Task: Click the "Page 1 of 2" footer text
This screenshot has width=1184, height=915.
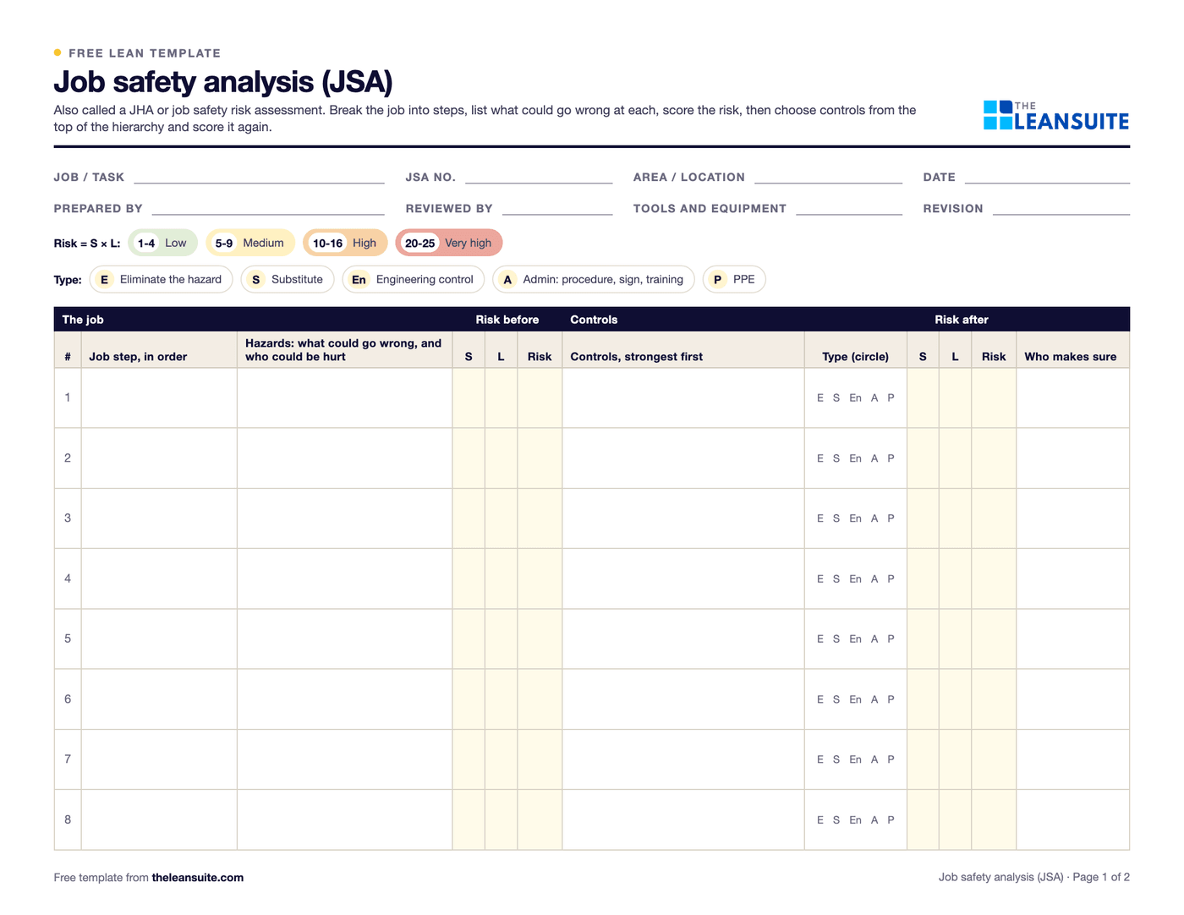Action: click(1101, 878)
